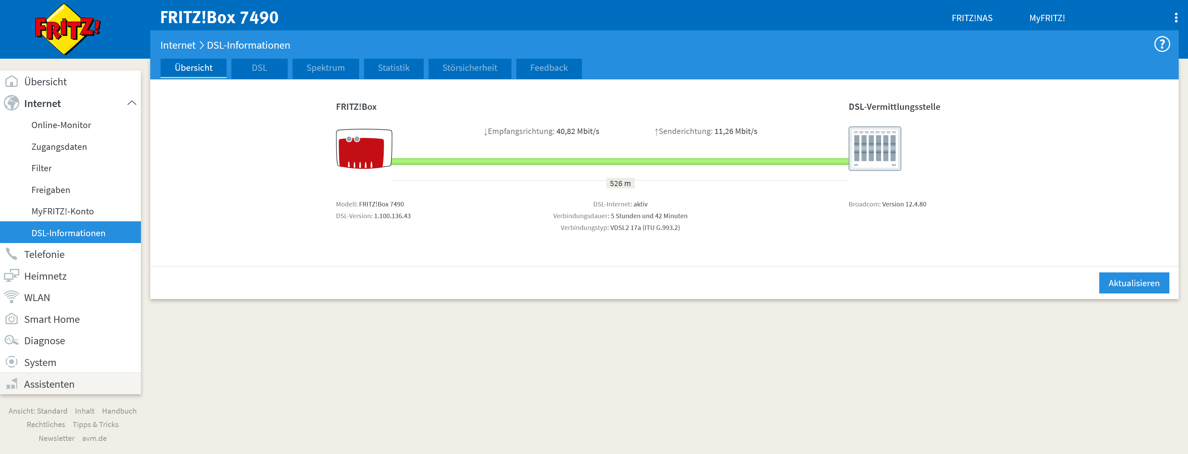Screen dimensions: 1188x454
Task: Open the three-dot overflow menu
Action: 1176,18
